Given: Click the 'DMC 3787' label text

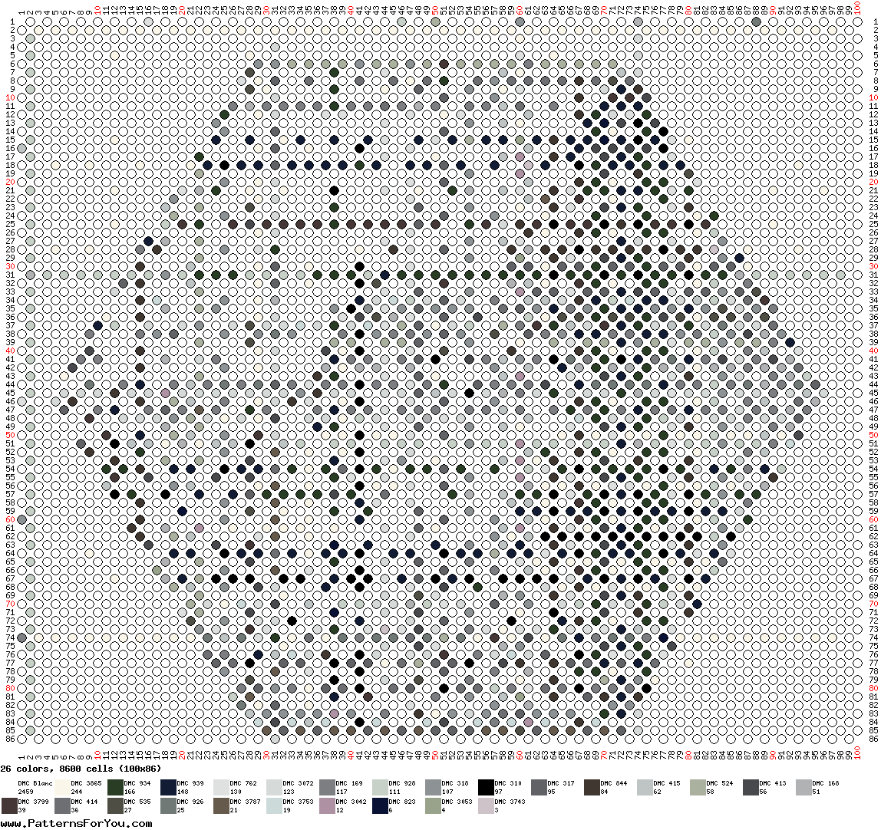Looking at the screenshot, I should pos(245,802).
